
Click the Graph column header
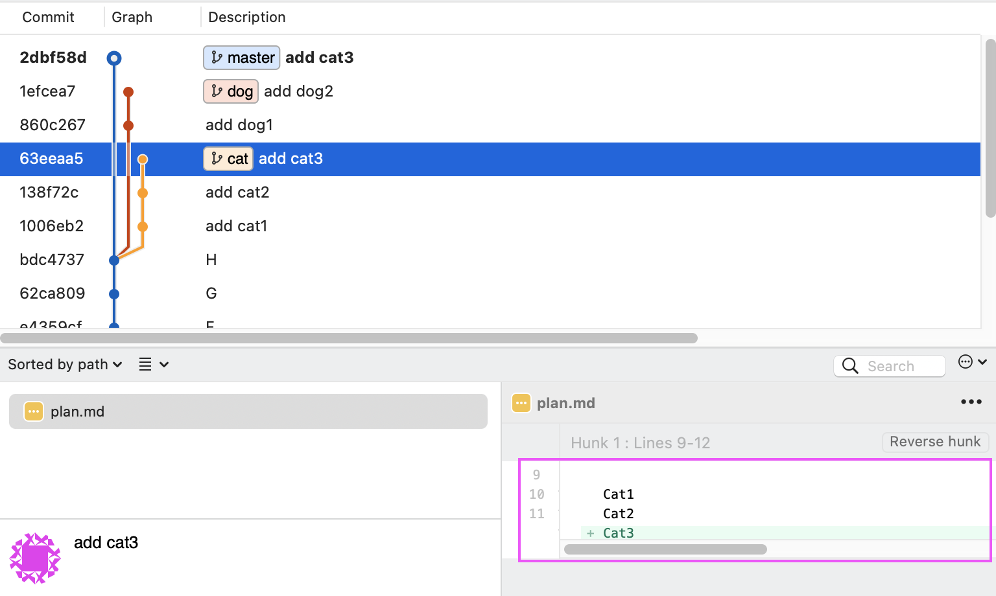(x=132, y=17)
